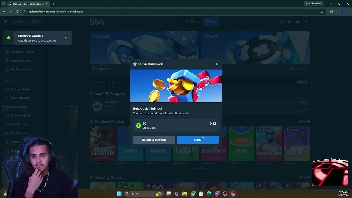This screenshot has height=198, width=352.
Task: Open Copilot from the taskbar
Action: click(x=177, y=194)
